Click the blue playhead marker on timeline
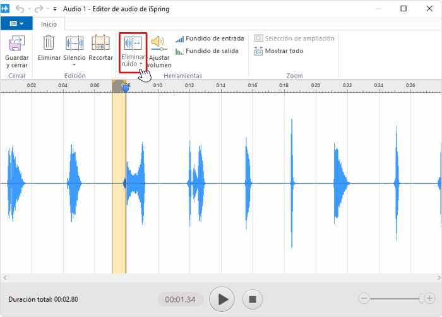 (x=126, y=88)
